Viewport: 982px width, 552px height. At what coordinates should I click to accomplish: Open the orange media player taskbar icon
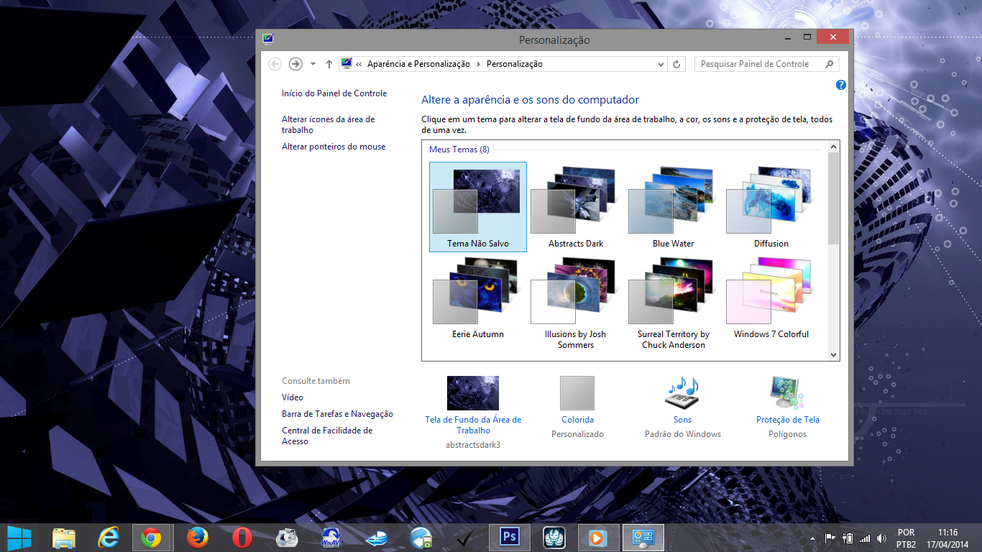click(x=597, y=537)
